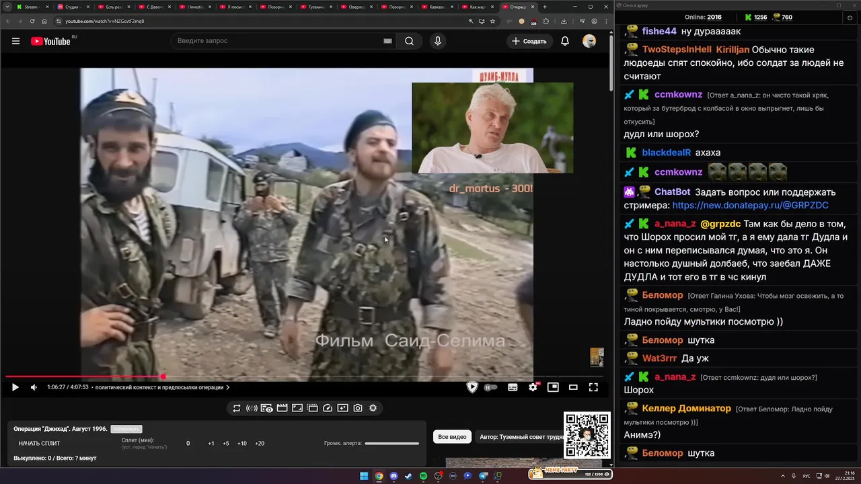The height and width of the screenshot is (484, 861).
Task: Open Spotify from the taskbar
Action: (x=423, y=476)
